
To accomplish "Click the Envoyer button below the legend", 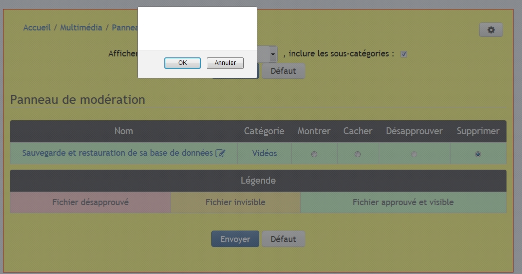I will coord(235,239).
